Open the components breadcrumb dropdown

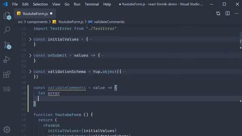click(x=37, y=22)
